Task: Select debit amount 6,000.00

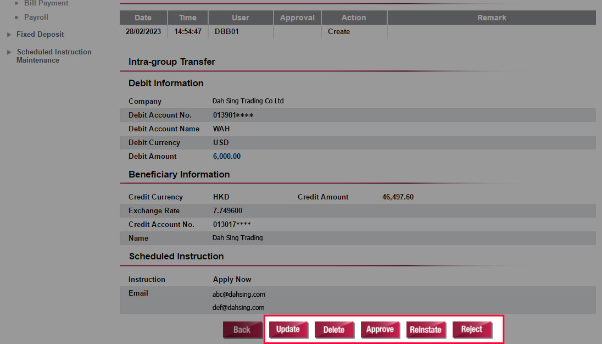Action: pyautogui.click(x=227, y=156)
